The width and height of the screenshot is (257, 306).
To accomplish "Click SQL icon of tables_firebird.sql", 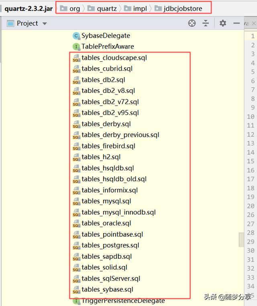I will pos(76,146).
